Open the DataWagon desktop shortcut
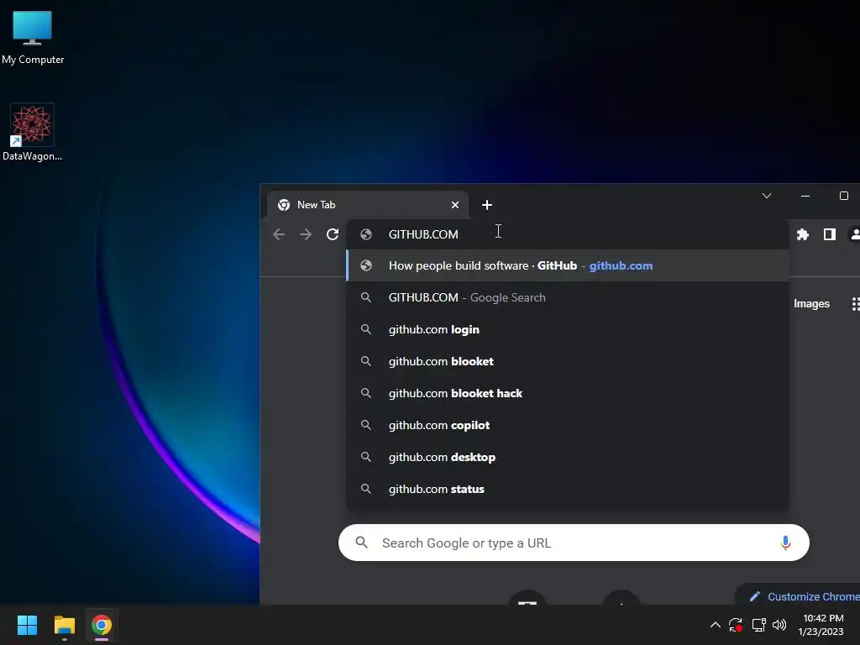Image resolution: width=860 pixels, height=645 pixels. (32, 132)
